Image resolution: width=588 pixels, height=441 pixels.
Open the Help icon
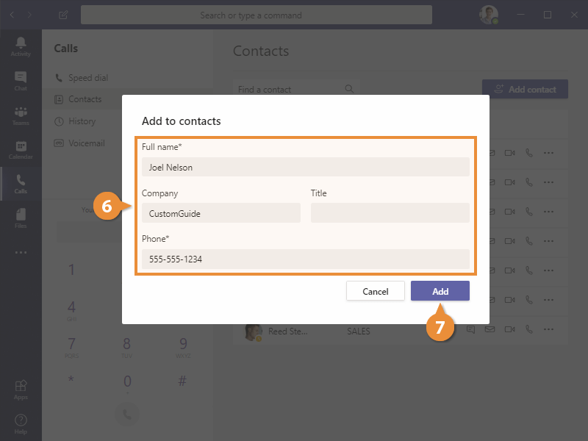21,423
